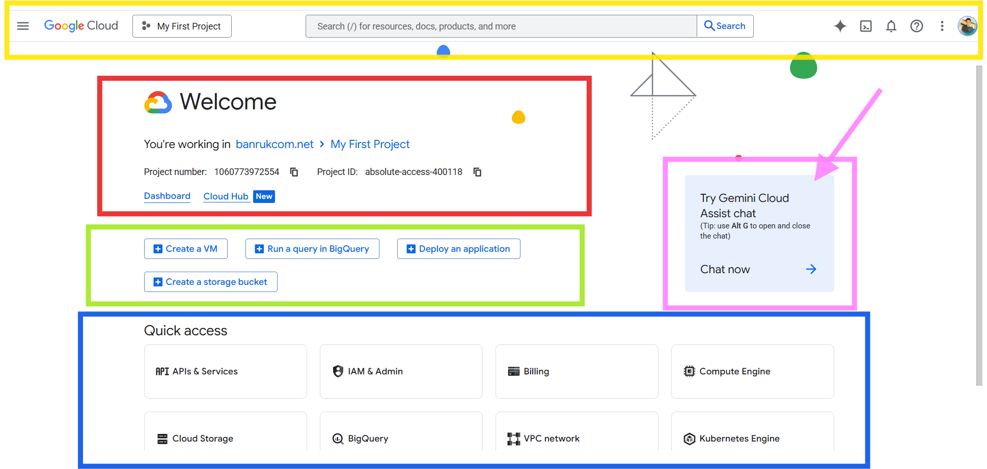Open the VPC network card
The width and height of the screenshot is (987, 469).
coord(577,431)
